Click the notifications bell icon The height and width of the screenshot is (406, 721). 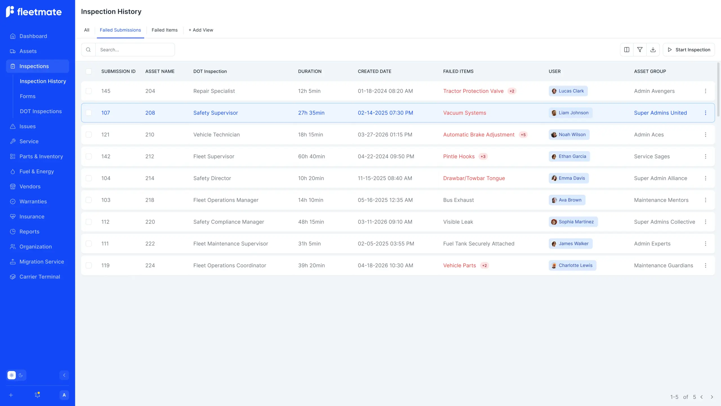pyautogui.click(x=37, y=395)
